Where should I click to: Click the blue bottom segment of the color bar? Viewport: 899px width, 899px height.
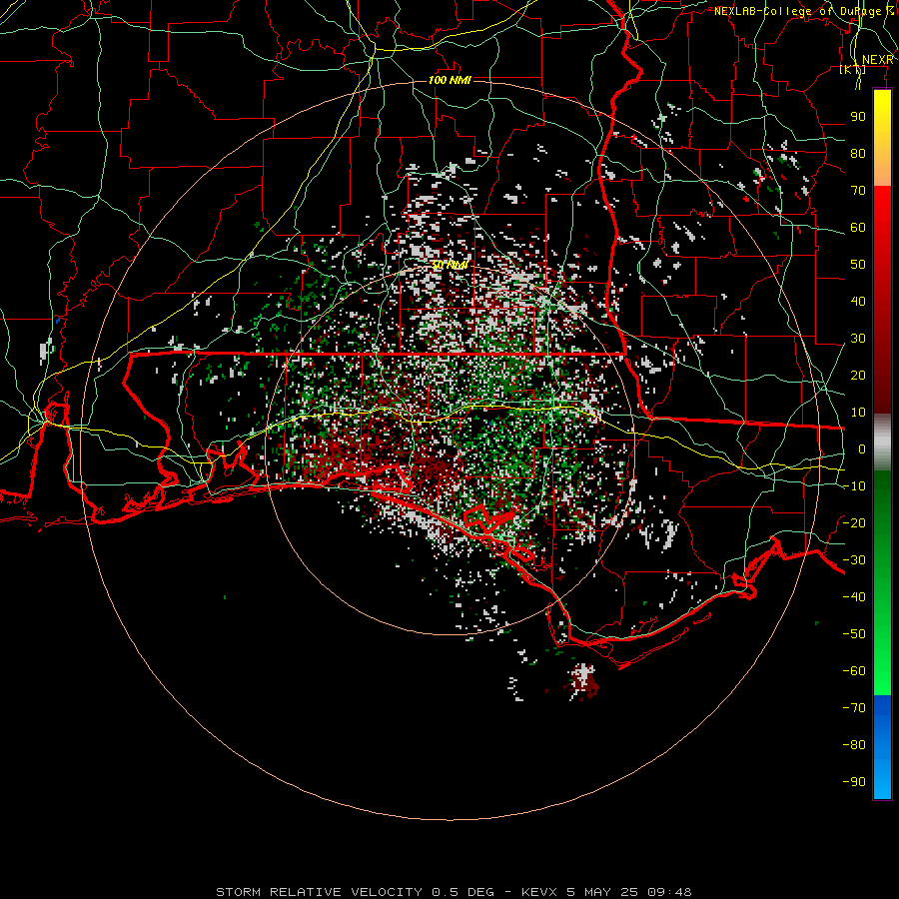[882, 747]
